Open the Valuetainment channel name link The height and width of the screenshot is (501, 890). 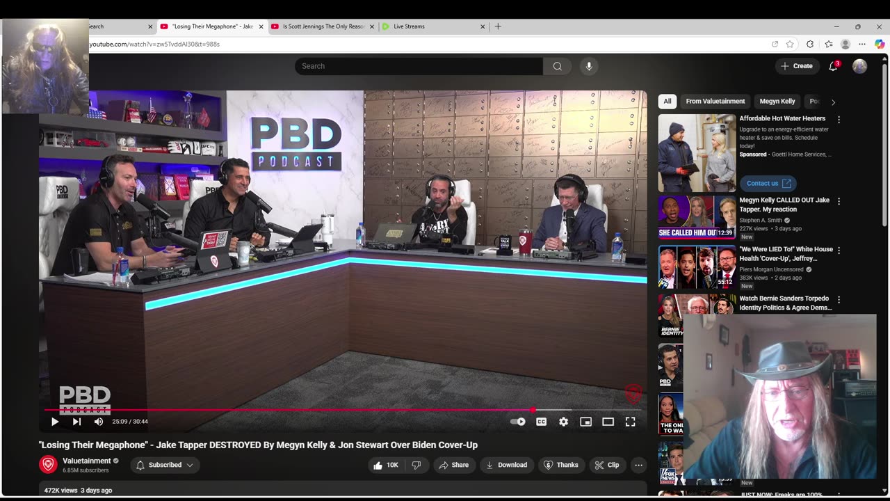coord(87,461)
